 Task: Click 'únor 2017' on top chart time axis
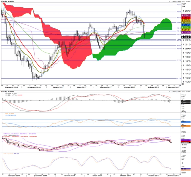click(81, 87)
